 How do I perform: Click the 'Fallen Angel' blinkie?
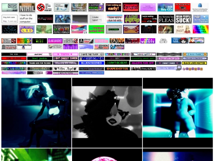(66, 69)
